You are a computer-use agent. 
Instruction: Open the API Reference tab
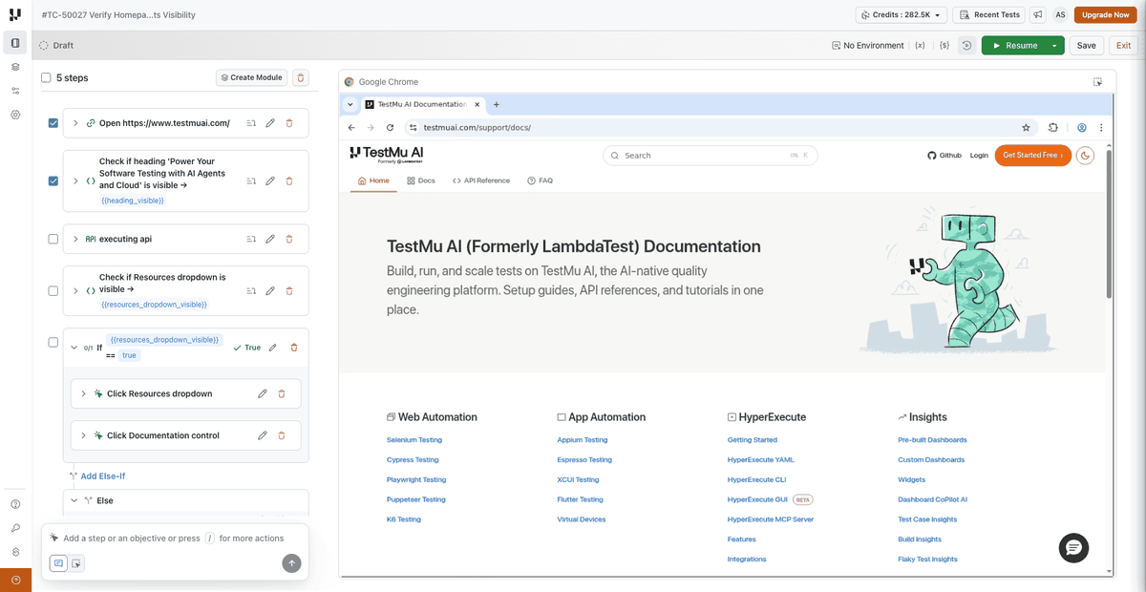(x=481, y=180)
